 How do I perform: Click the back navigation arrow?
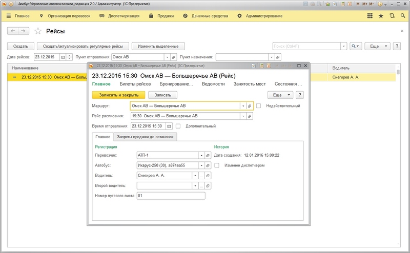[x=12, y=31]
